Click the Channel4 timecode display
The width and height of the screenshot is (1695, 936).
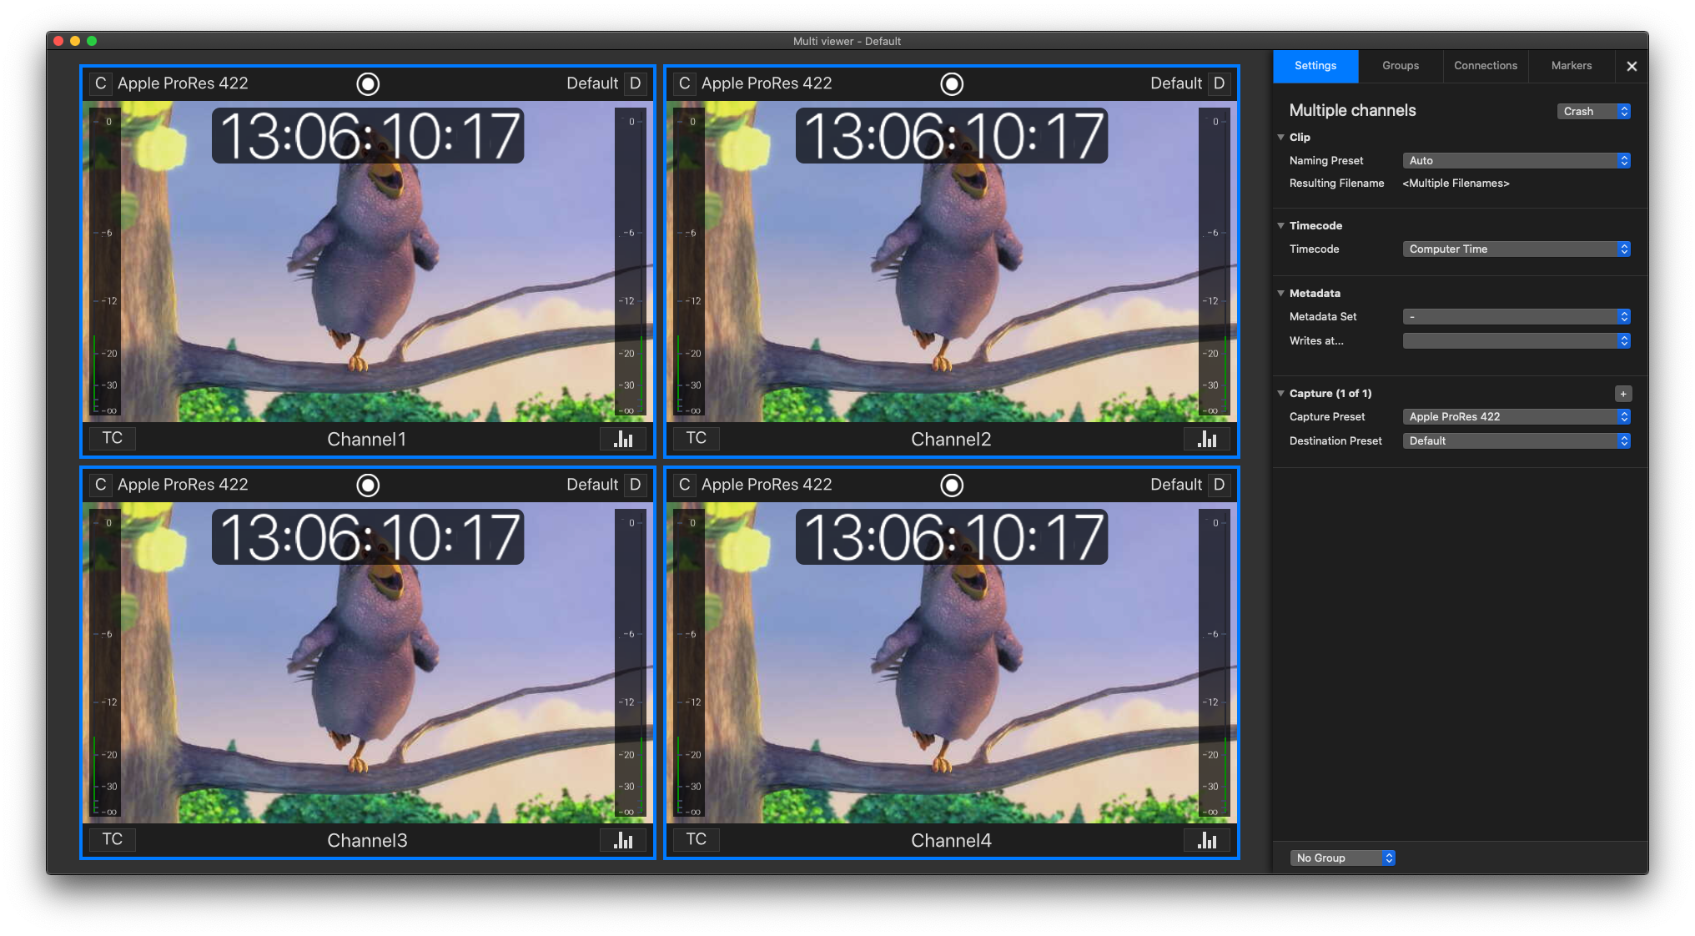(x=952, y=537)
